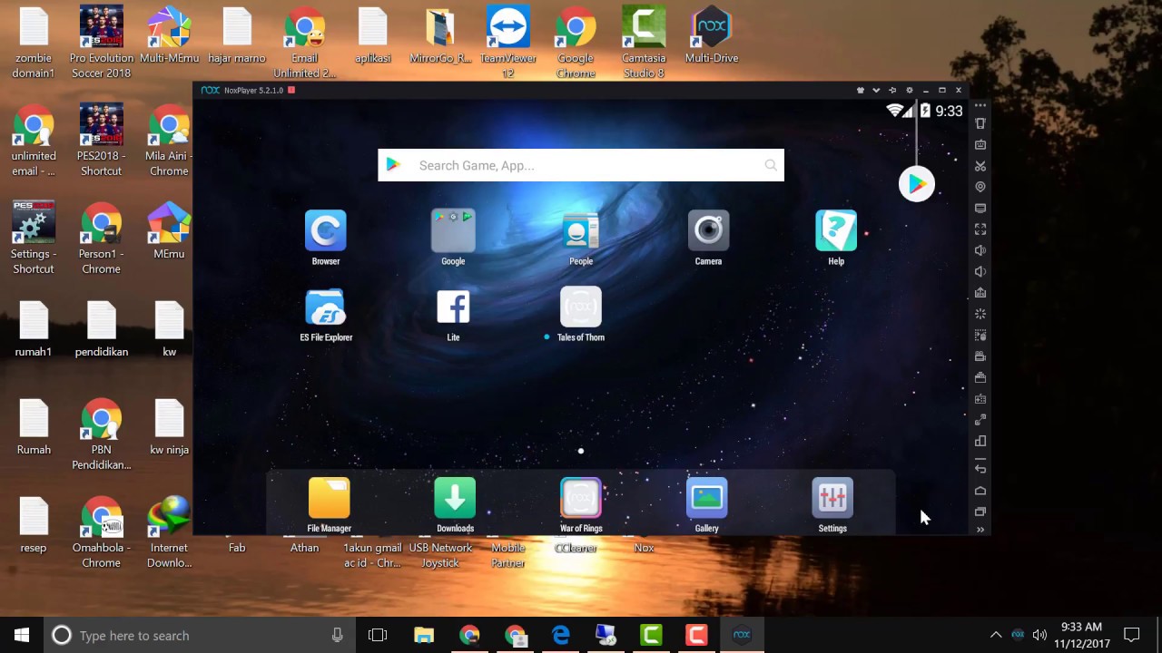Click the shake device sidebar icon
The width and height of the screenshot is (1162, 653).
coord(980,124)
